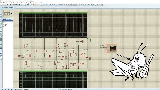The image size is (160, 90).
Task: Open the File menu
Action: pos(1,3)
